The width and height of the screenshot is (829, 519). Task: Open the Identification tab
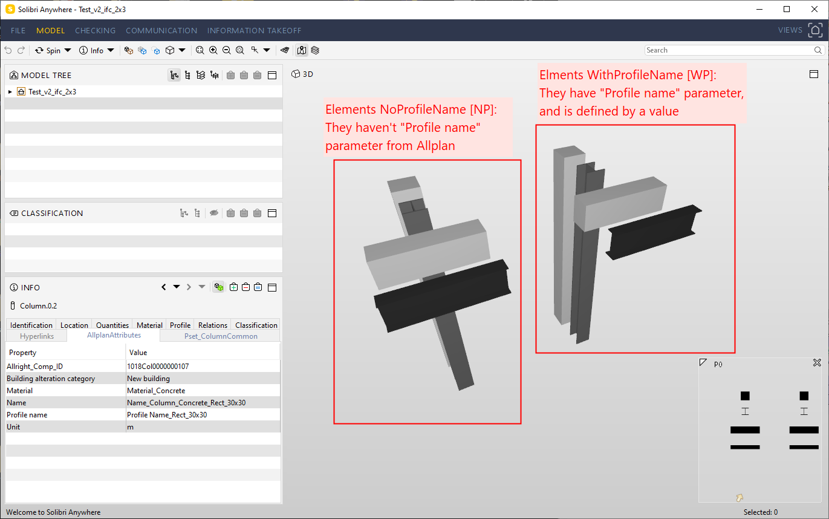(x=31, y=325)
